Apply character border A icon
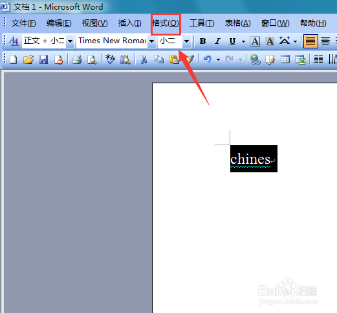Viewport: 337px width, 313px height. (255, 41)
